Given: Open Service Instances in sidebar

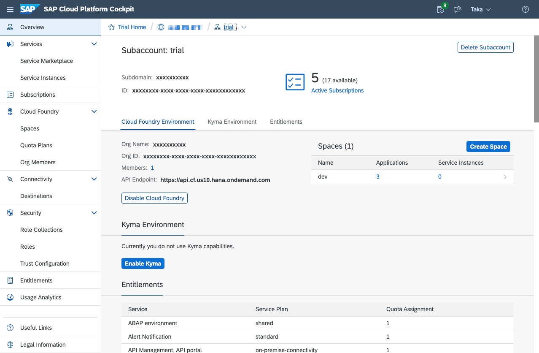Looking at the screenshot, I should tap(43, 78).
